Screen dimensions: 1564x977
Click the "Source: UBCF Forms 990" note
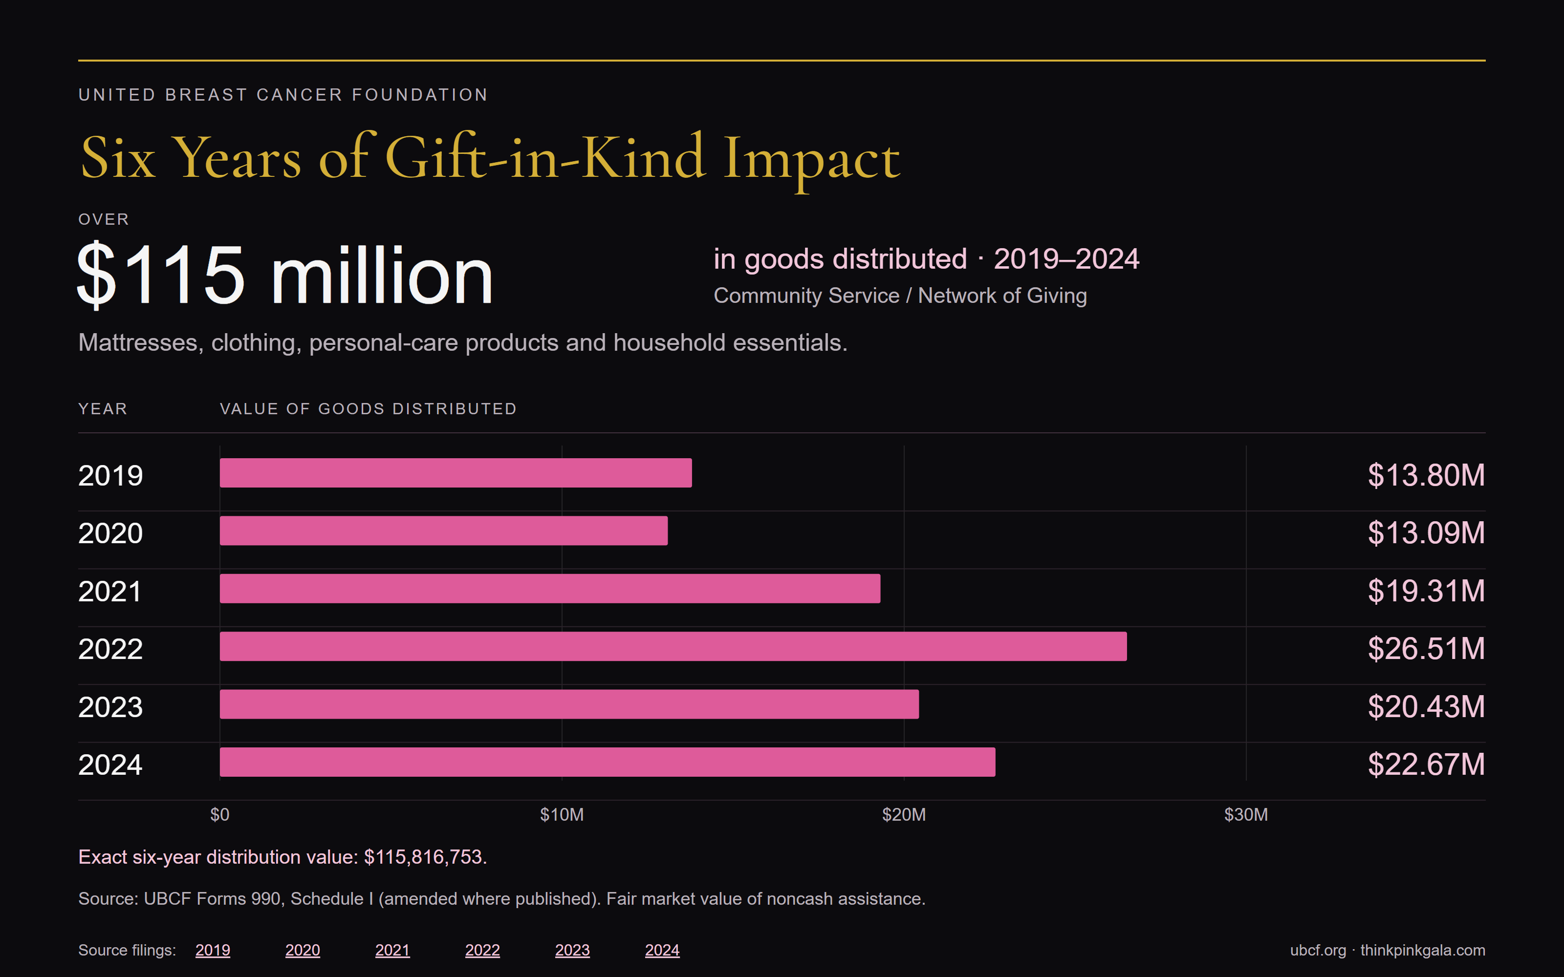coord(501,899)
